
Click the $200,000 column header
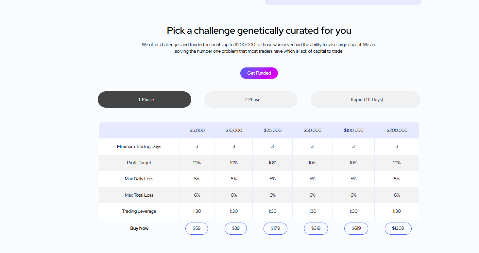[397, 130]
